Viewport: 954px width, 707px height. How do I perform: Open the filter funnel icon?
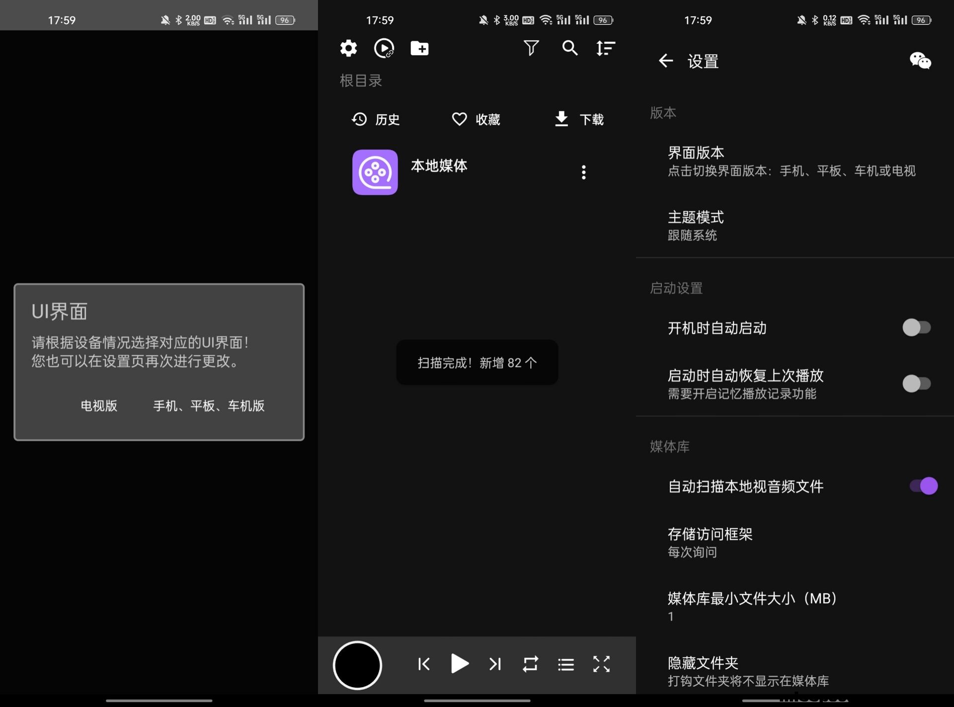coord(531,48)
